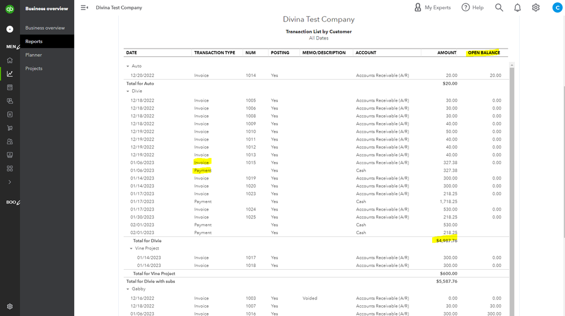This screenshot has height=316, width=565.
Task: Collapse the Auto customer group
Action: tap(128, 66)
